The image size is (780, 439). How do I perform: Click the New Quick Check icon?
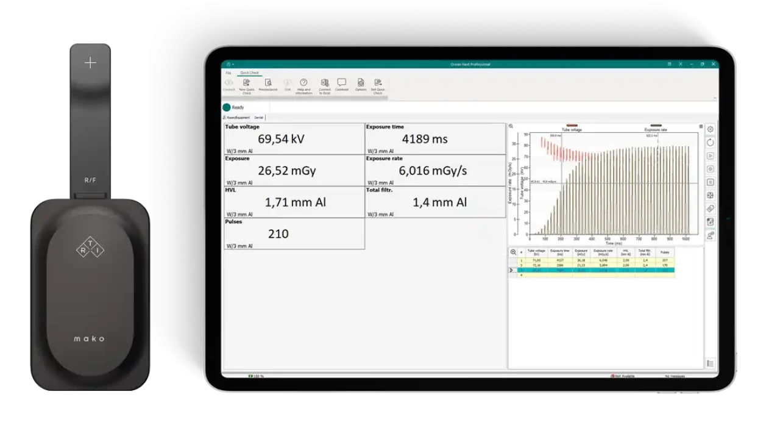[246, 84]
